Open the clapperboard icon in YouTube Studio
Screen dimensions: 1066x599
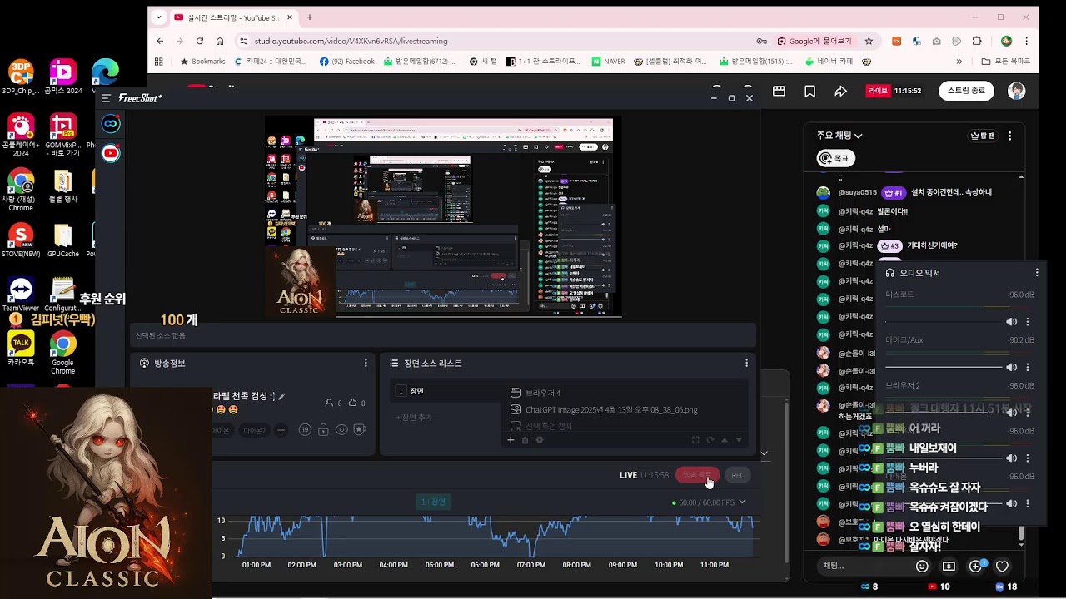780,91
